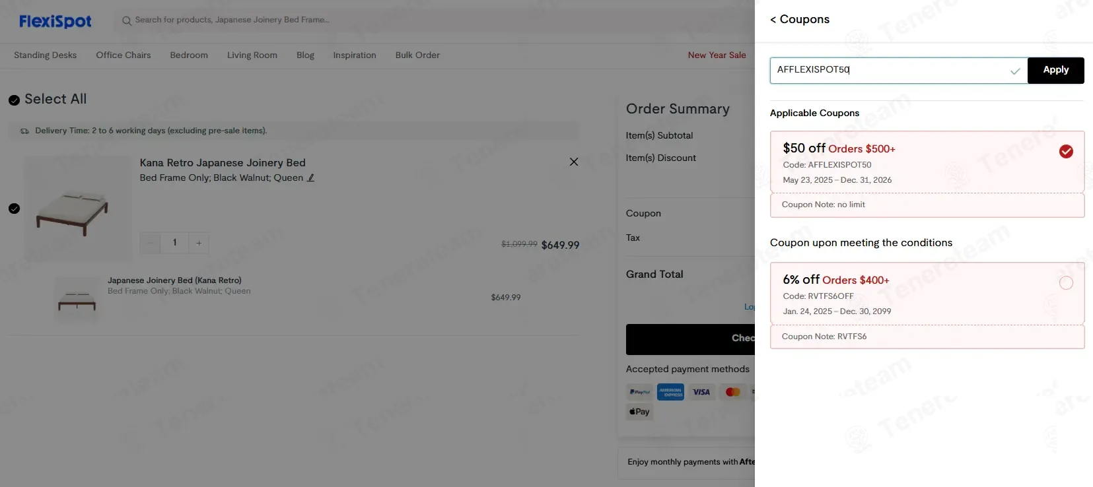Viewport: 1093px width, 487px height.
Task: Go back using the Coupons back arrow
Action: 773,20
